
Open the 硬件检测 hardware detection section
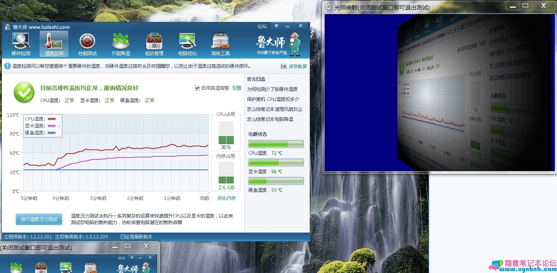coord(21,45)
